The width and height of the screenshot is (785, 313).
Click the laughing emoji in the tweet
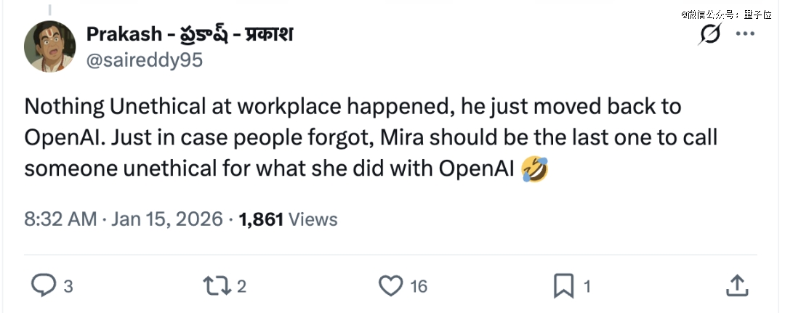tap(535, 169)
